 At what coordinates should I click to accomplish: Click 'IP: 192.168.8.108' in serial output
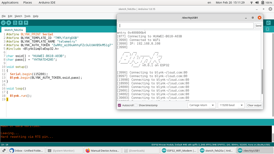pyautogui.click(x=145, y=43)
